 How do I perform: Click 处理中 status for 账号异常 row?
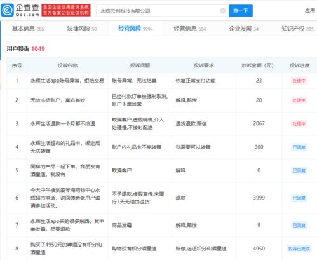[x=299, y=81]
